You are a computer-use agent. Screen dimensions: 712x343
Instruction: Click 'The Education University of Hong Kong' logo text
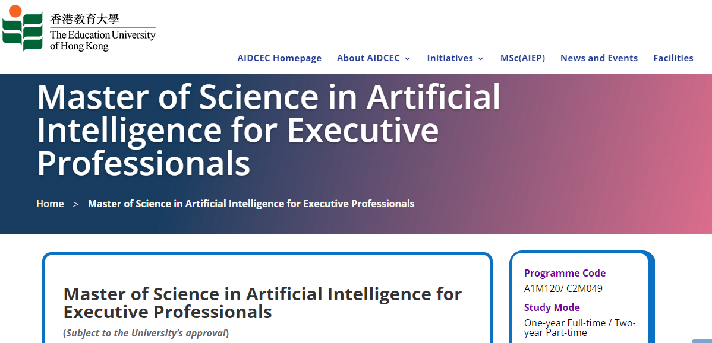tap(103, 40)
